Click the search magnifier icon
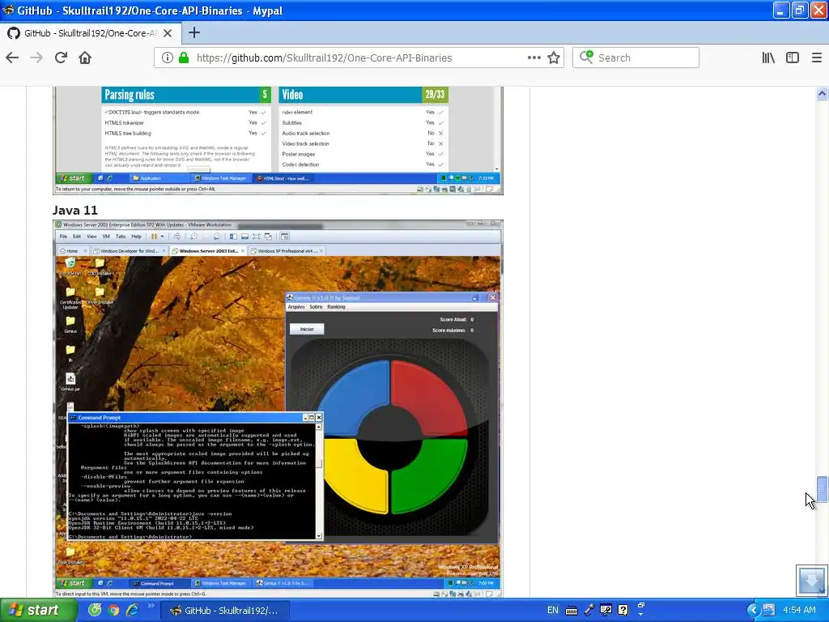The height and width of the screenshot is (622, 829). [x=586, y=58]
